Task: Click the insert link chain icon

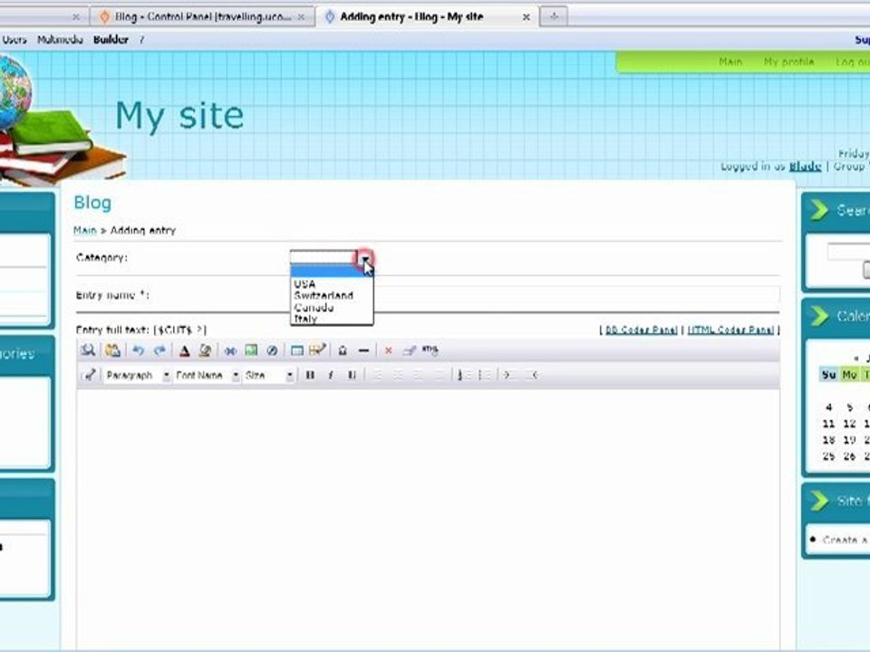Action: click(230, 350)
